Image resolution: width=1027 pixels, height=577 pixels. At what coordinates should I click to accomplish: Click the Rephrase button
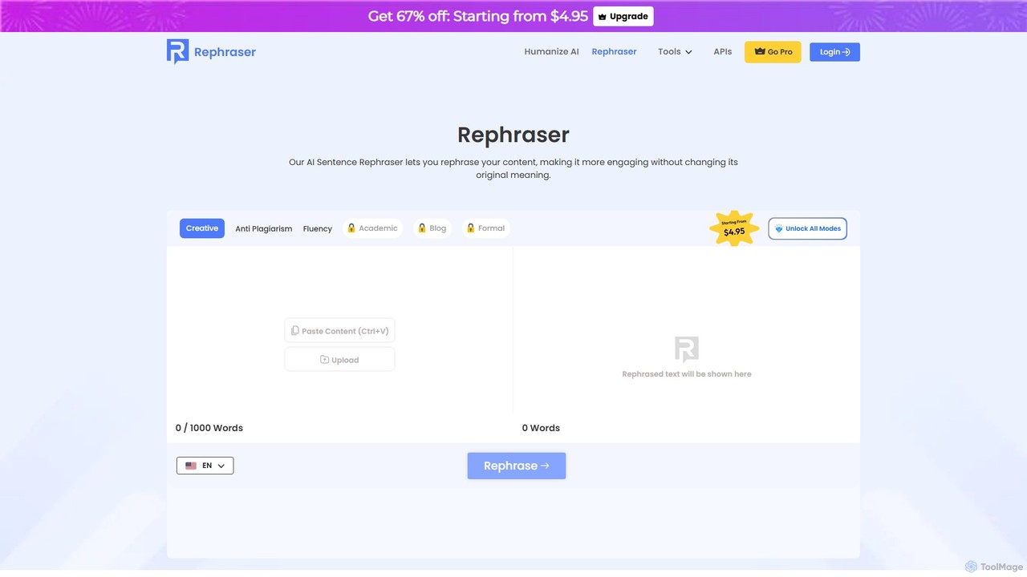click(x=517, y=466)
